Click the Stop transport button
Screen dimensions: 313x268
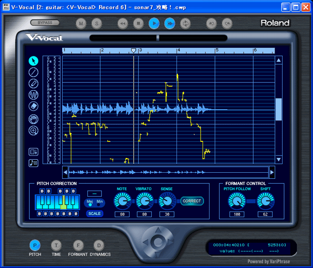138,24
